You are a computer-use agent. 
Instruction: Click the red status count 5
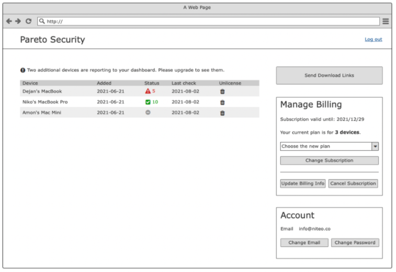(x=154, y=91)
